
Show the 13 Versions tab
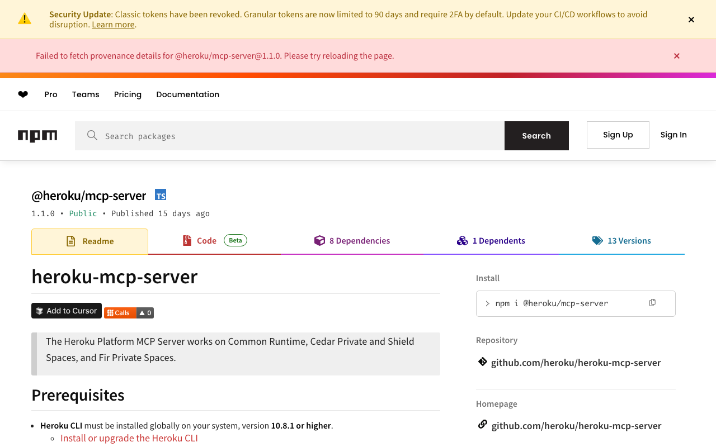621,241
